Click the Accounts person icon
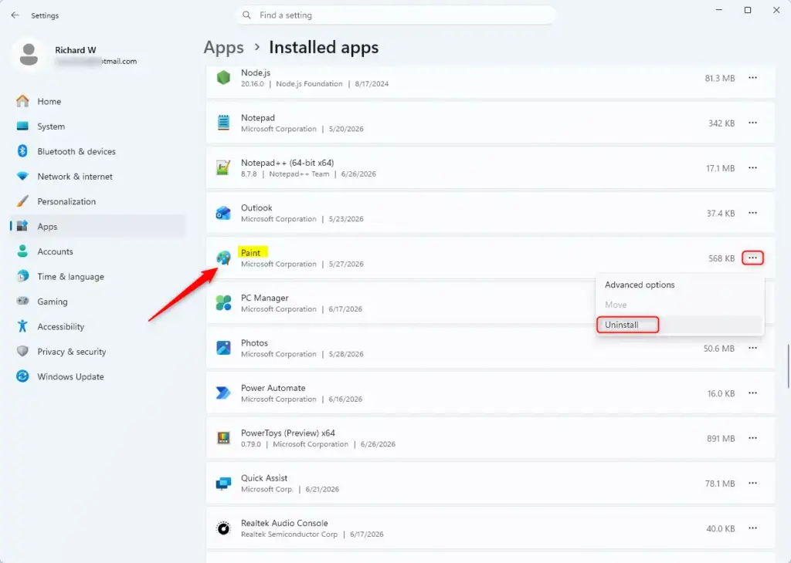The image size is (791, 563). click(x=22, y=251)
